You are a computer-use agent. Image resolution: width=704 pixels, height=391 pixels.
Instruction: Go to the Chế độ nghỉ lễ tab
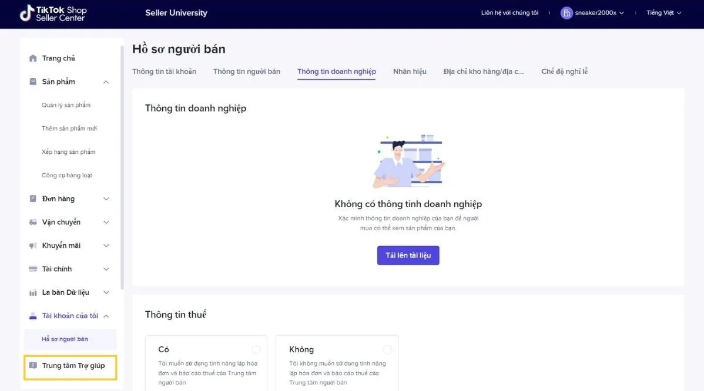click(x=564, y=71)
